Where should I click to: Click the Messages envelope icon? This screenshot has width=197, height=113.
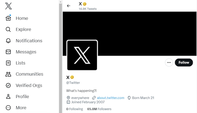pos(8,52)
